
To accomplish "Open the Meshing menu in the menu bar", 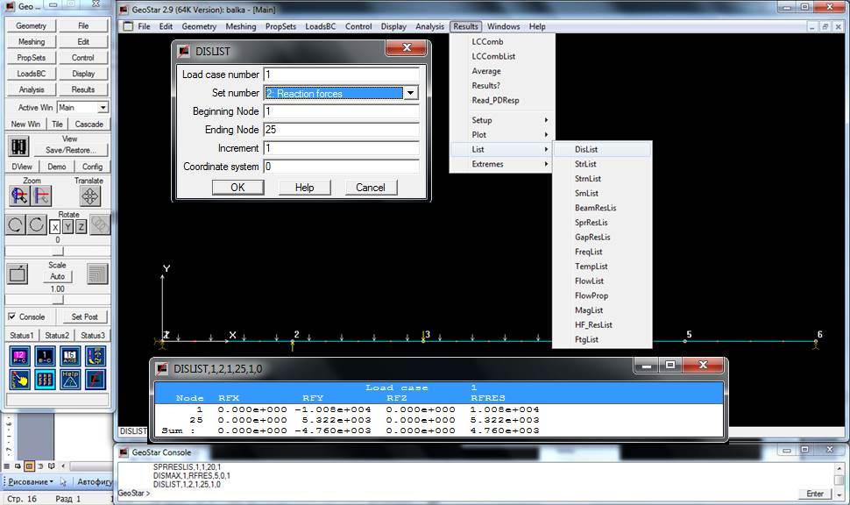I will 241,26.
